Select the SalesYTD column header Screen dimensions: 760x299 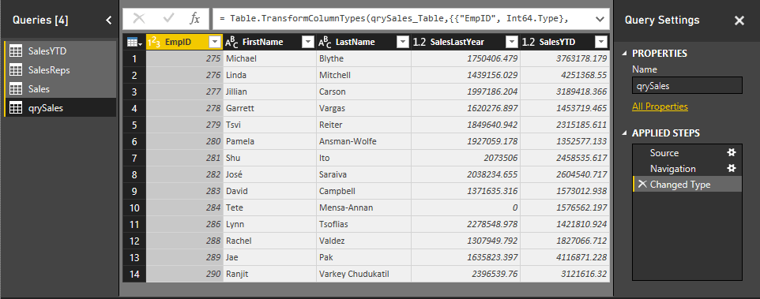565,43
